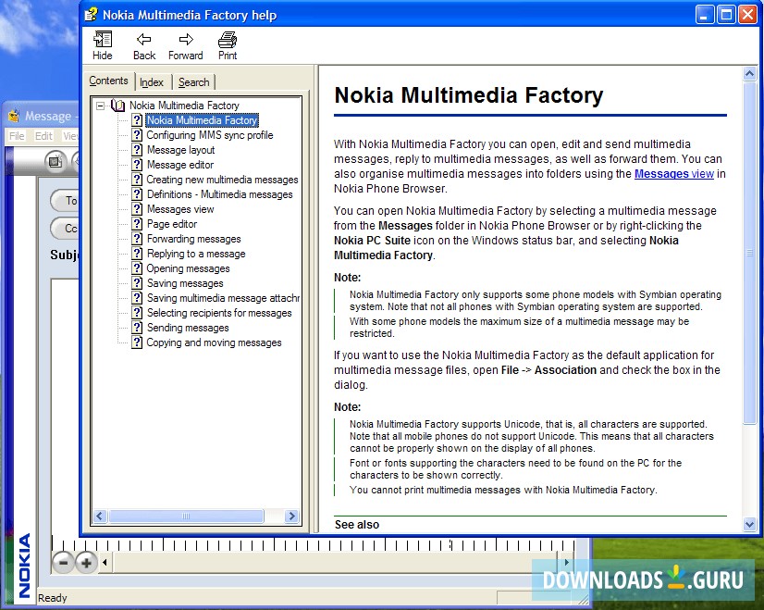This screenshot has width=764, height=610.
Task: Select Configuring MMS sync profile topic
Action: [210, 135]
